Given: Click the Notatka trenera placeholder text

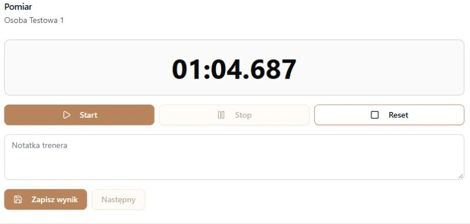Looking at the screenshot, I should tap(40, 145).
